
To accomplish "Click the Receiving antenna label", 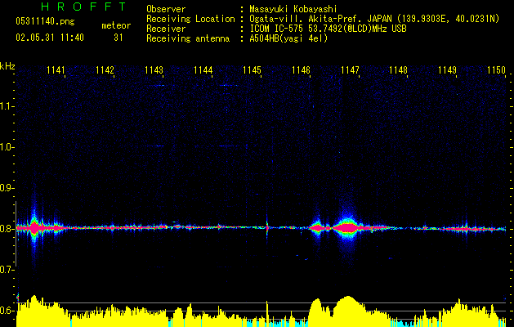I will pyautogui.click(x=188, y=38).
